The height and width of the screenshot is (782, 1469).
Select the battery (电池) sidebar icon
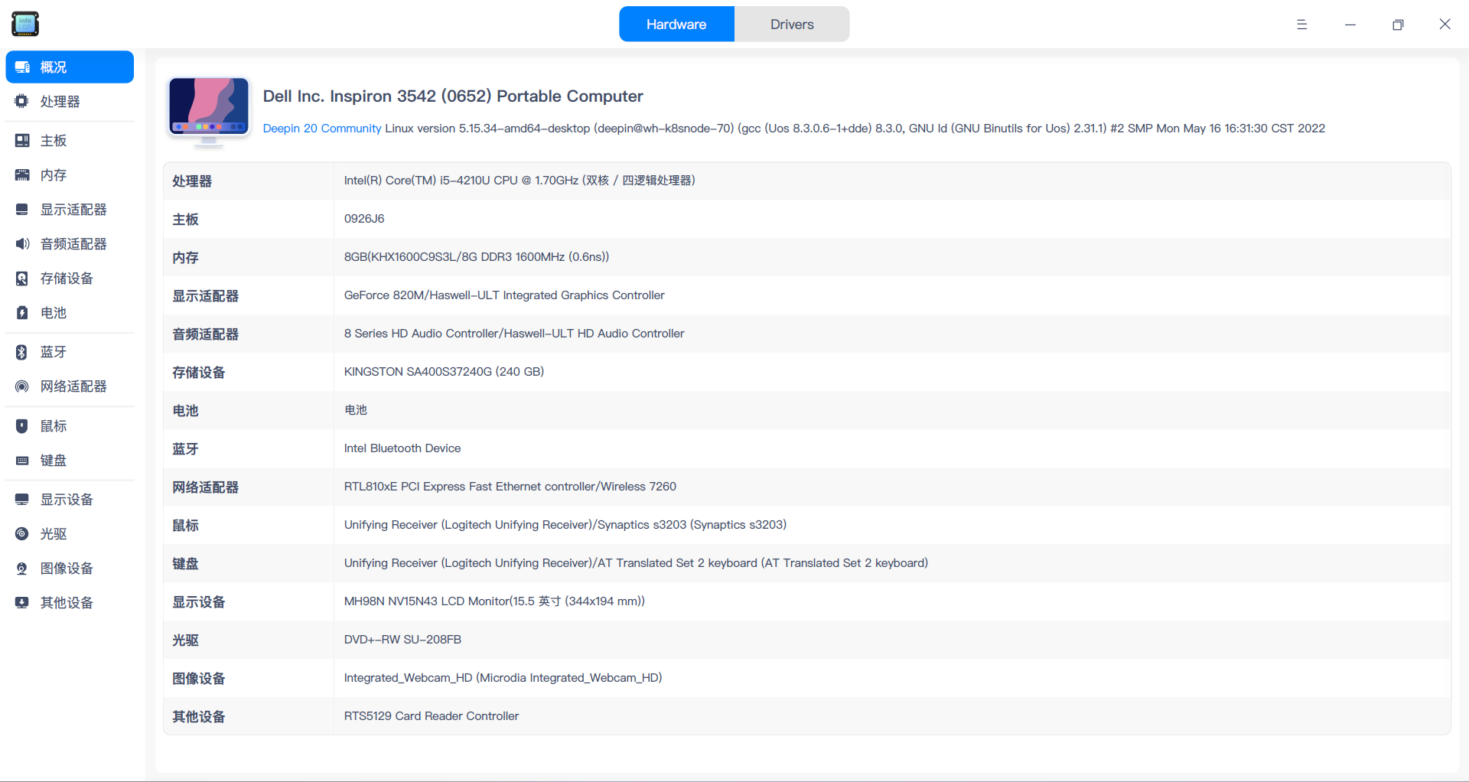[22, 313]
